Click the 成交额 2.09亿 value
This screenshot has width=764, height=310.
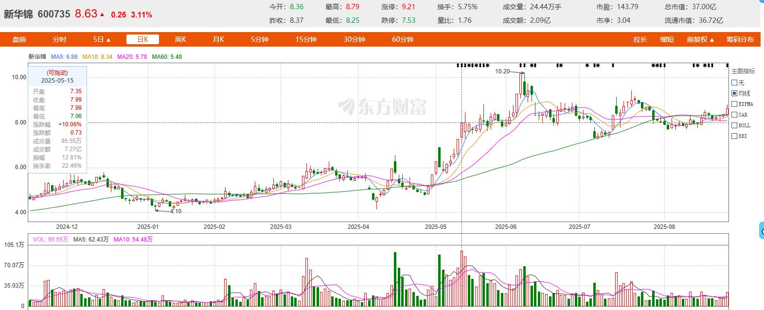pos(540,20)
